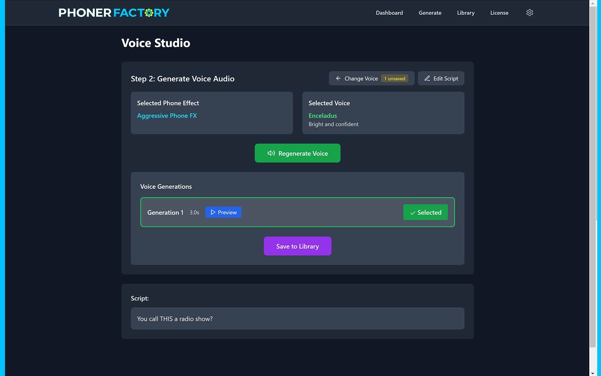Click the checkmark icon on Selected
Viewport: 601px width, 376px height.
click(412, 213)
